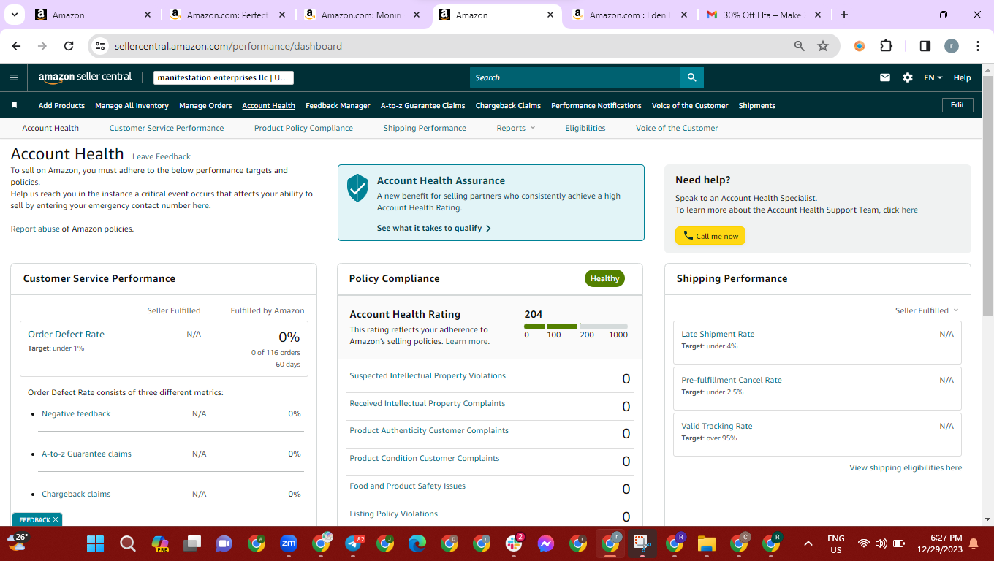Go to Feedback Manager
Image resolution: width=994 pixels, height=561 pixels.
click(338, 105)
